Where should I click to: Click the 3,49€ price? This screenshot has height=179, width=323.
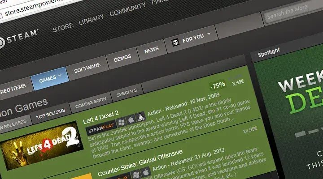238,82
